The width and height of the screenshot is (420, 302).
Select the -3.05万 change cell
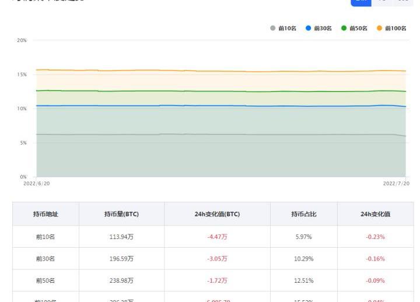[217, 259]
